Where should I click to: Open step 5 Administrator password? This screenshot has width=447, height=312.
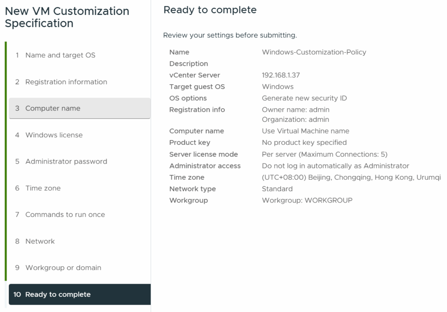79,161
